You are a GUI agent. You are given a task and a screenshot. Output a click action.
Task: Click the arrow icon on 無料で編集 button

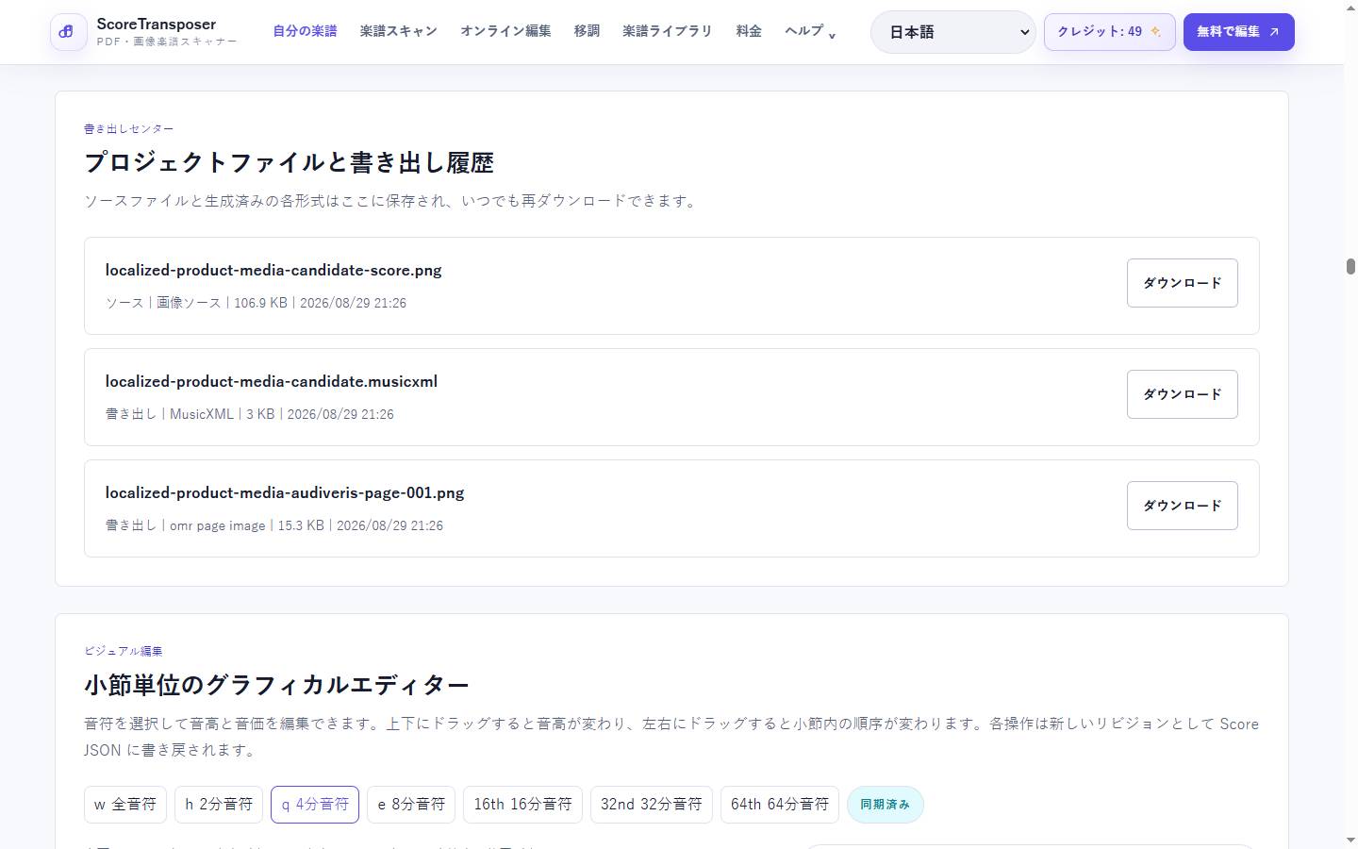point(1274,32)
